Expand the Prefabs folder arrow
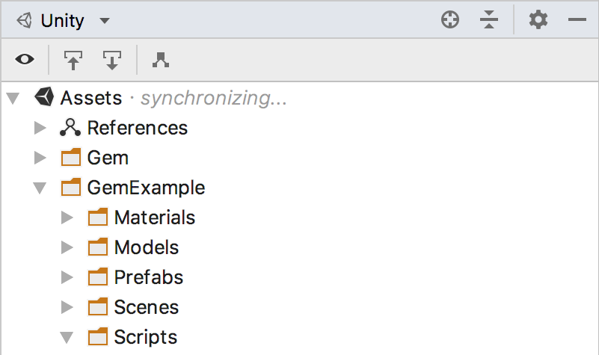This screenshot has height=355, width=599. point(67,277)
